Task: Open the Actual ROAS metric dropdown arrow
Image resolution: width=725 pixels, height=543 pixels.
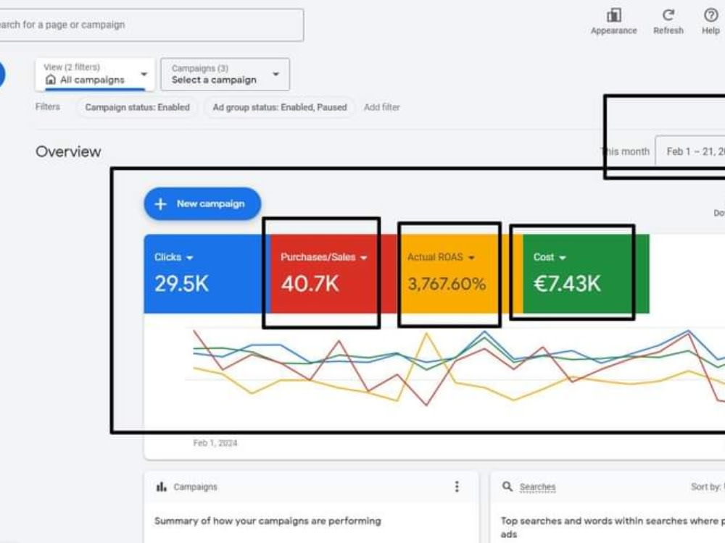Action: click(x=471, y=258)
